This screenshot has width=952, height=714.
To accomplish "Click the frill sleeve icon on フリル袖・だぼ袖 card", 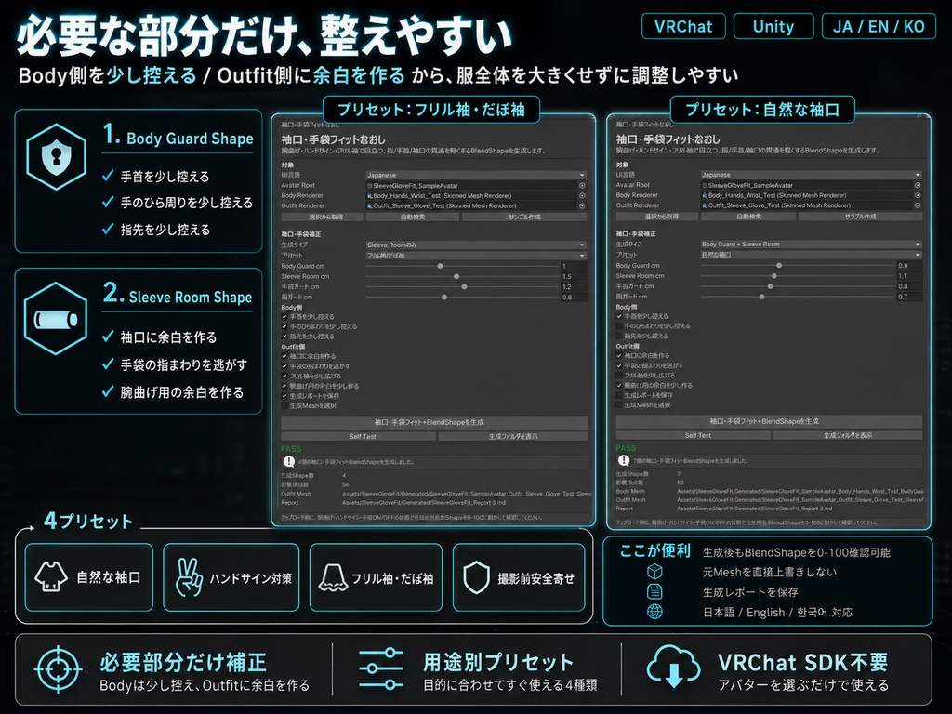I will [x=334, y=577].
